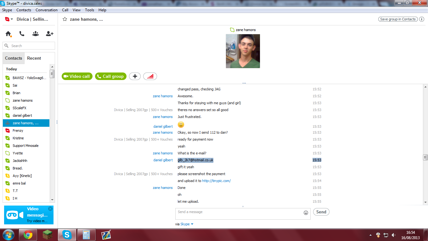Click the volume icon in system tray

pos(394,235)
